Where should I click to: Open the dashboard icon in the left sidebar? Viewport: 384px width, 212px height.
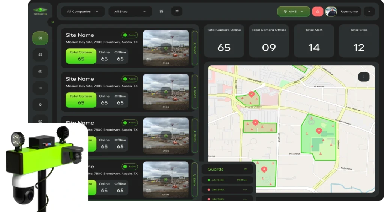(x=40, y=38)
